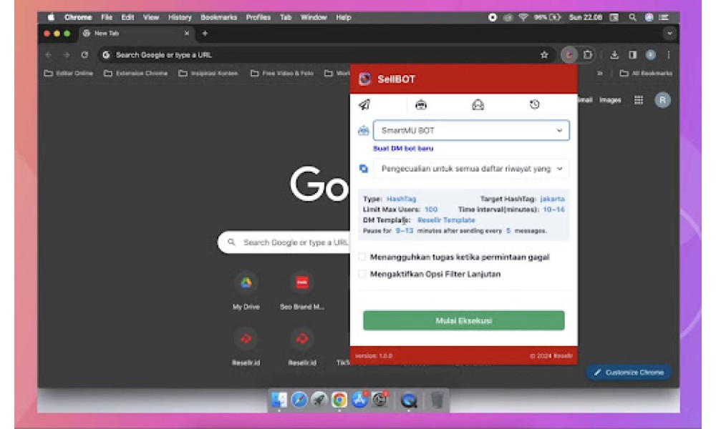The image size is (716, 429).
Task: Open the Images link on Google page
Action: pos(610,100)
